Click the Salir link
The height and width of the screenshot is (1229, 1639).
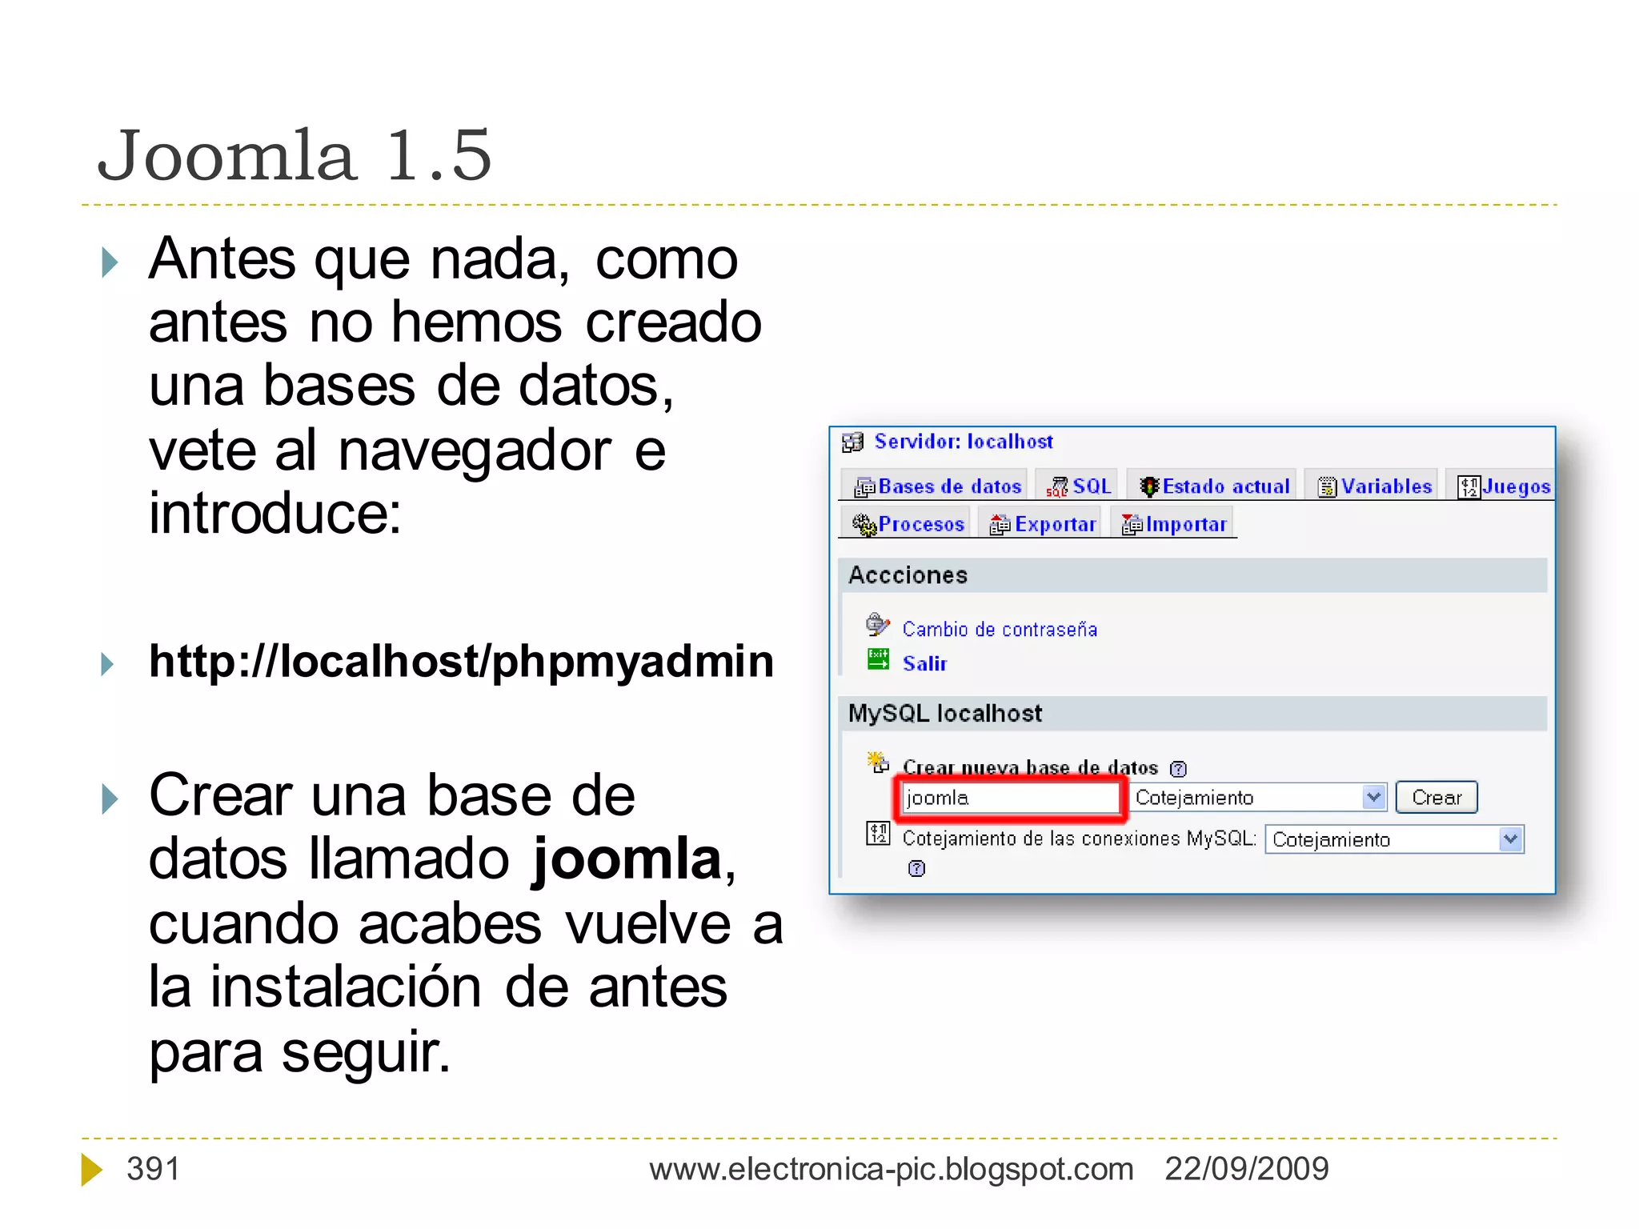coord(924,664)
